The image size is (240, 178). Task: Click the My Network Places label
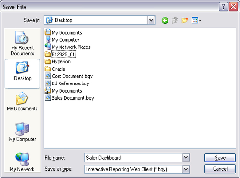click(x=71, y=47)
